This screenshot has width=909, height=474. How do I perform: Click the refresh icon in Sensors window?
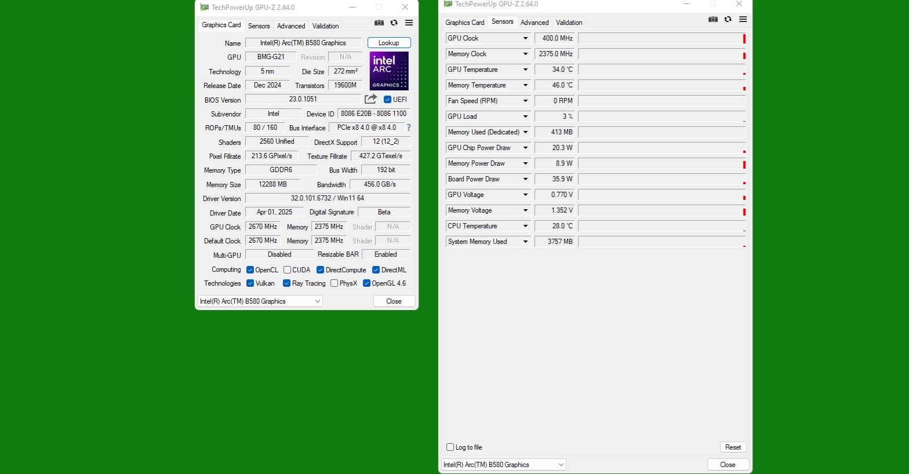(x=728, y=20)
